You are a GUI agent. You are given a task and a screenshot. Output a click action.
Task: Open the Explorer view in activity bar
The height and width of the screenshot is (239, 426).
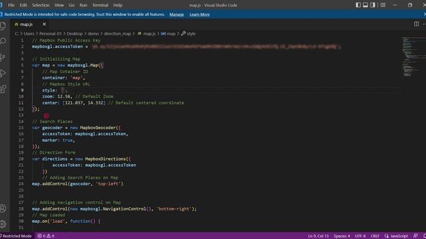3,26
